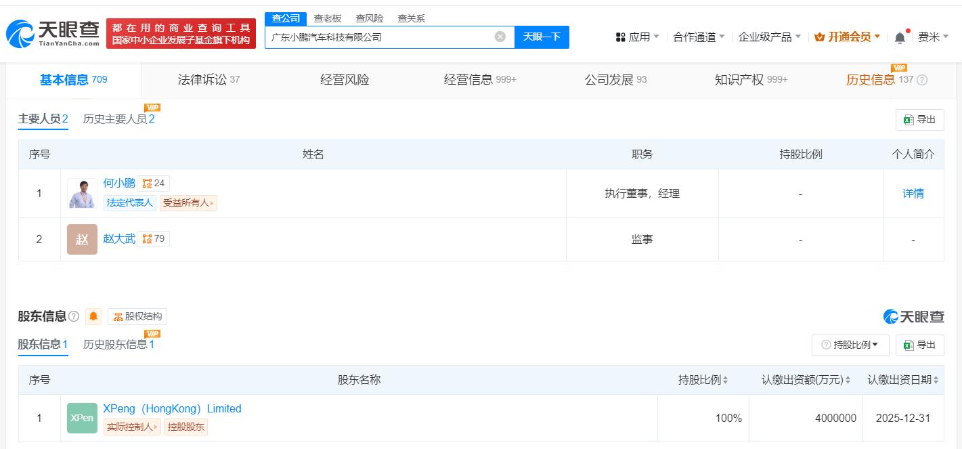Click the help question mark beside 股东信息
This screenshot has width=962, height=449.
tap(74, 316)
